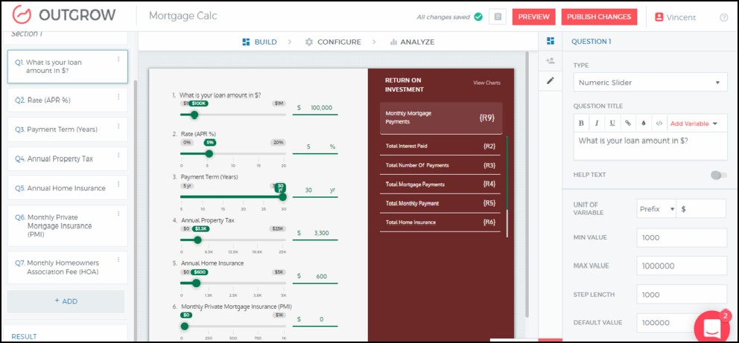Toggle the Help Text switch
The height and width of the screenshot is (343, 739).
point(718,175)
